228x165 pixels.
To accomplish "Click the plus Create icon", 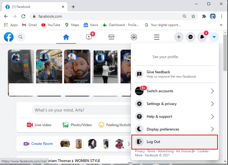I will (x=179, y=37).
